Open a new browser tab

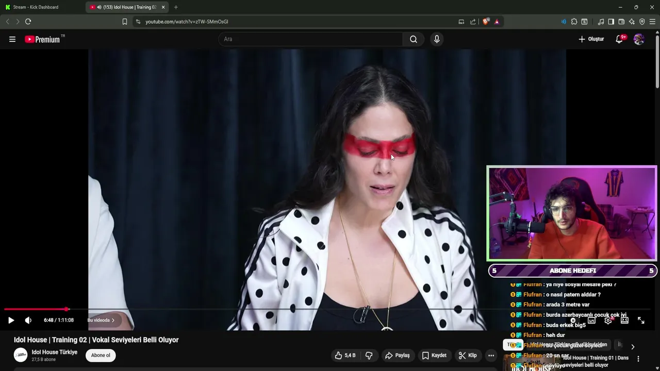pyautogui.click(x=176, y=7)
